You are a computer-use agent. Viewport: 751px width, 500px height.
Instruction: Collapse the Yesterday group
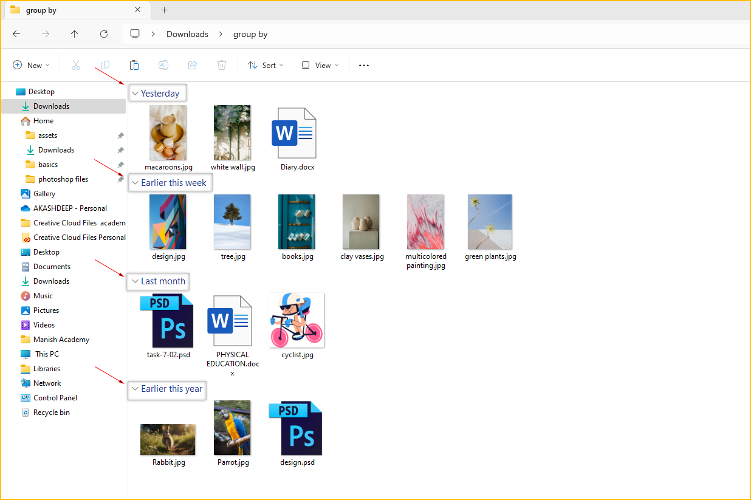135,94
